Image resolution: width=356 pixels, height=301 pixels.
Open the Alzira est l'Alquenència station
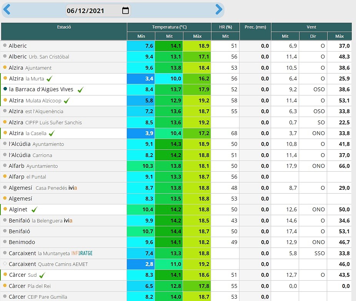tap(36, 111)
